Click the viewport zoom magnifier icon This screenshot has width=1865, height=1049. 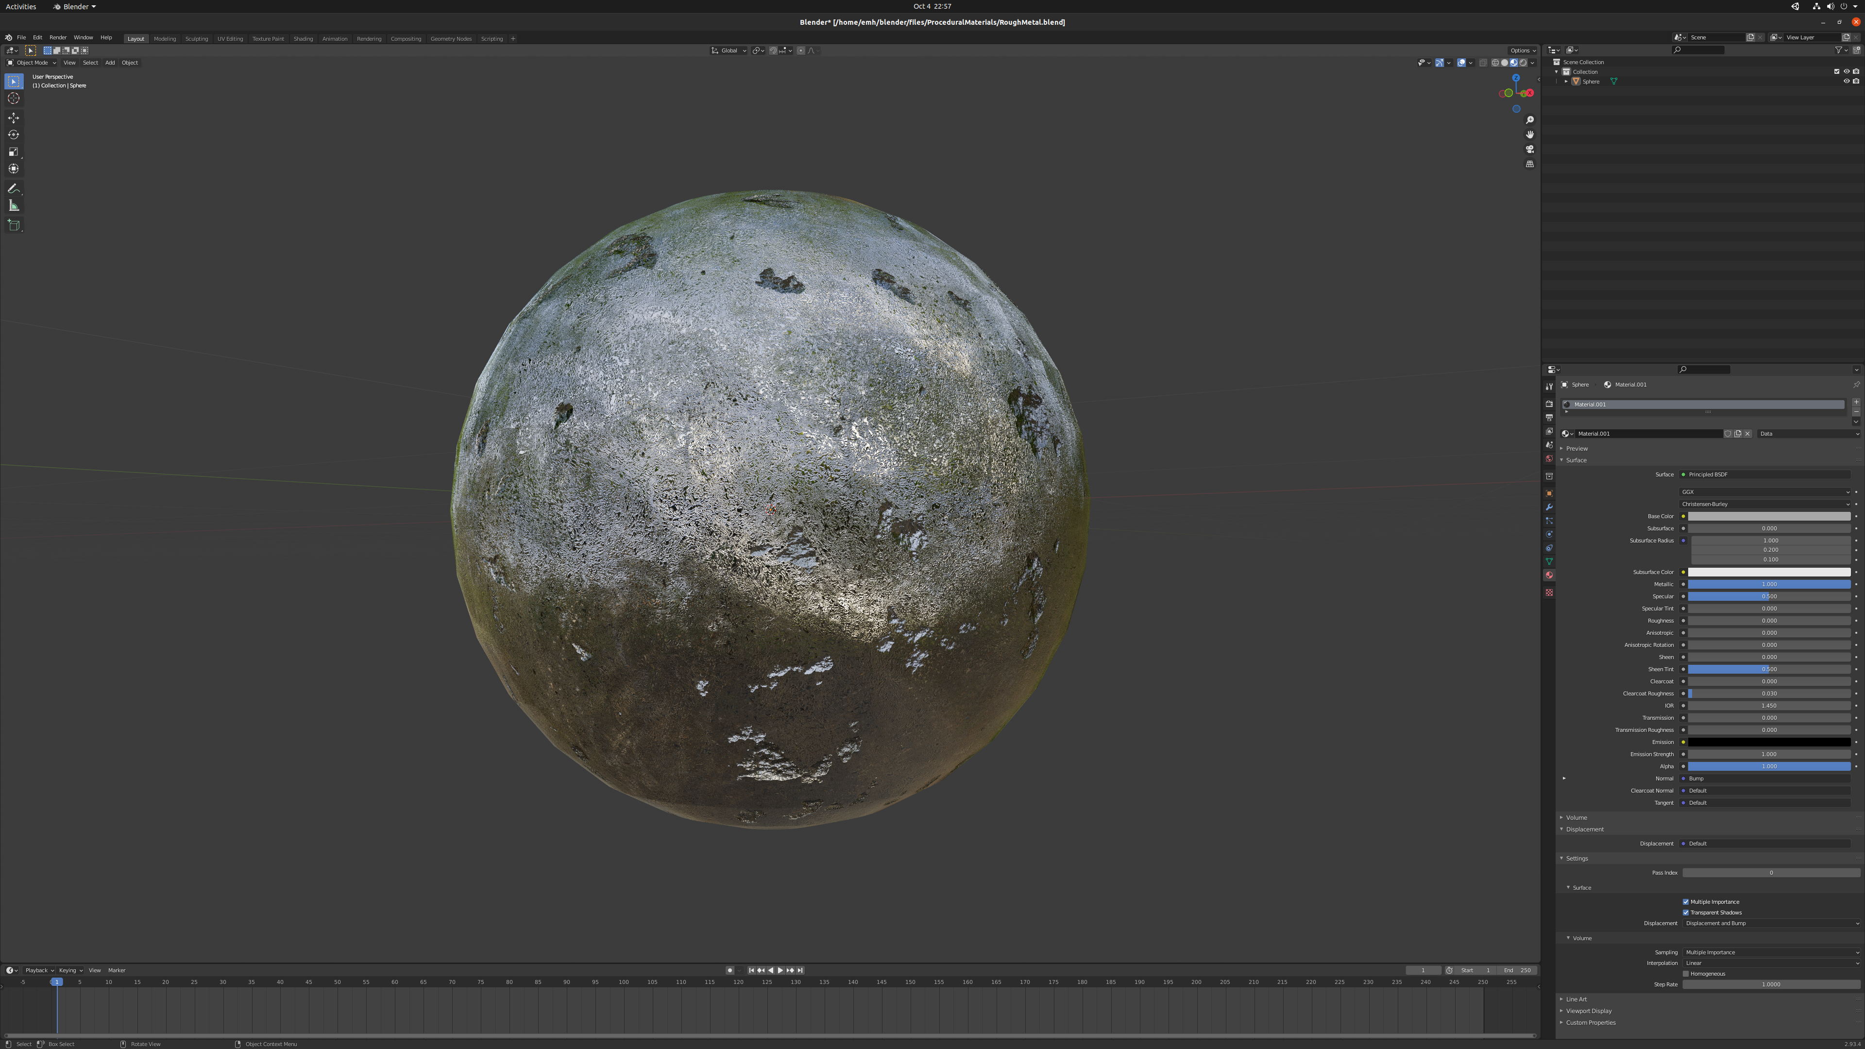pos(1530,120)
